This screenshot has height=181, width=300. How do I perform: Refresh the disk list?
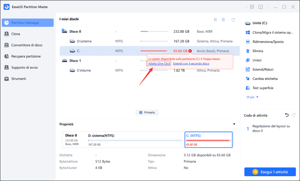click(x=233, y=20)
